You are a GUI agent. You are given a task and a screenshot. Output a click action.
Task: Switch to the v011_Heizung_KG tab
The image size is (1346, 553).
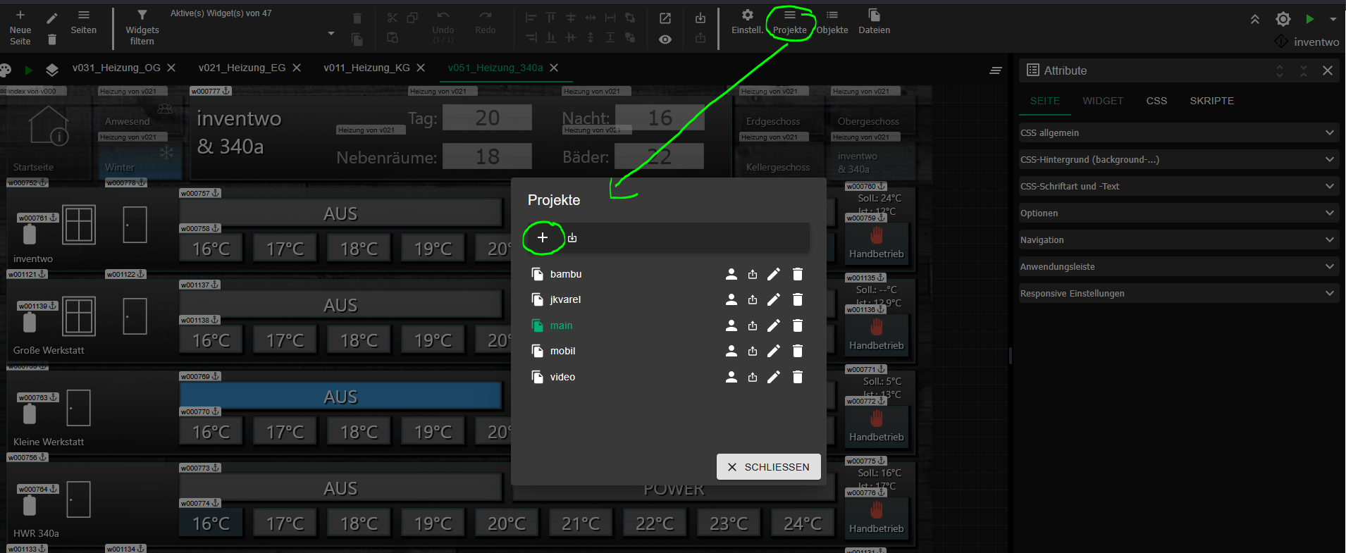[x=366, y=68]
